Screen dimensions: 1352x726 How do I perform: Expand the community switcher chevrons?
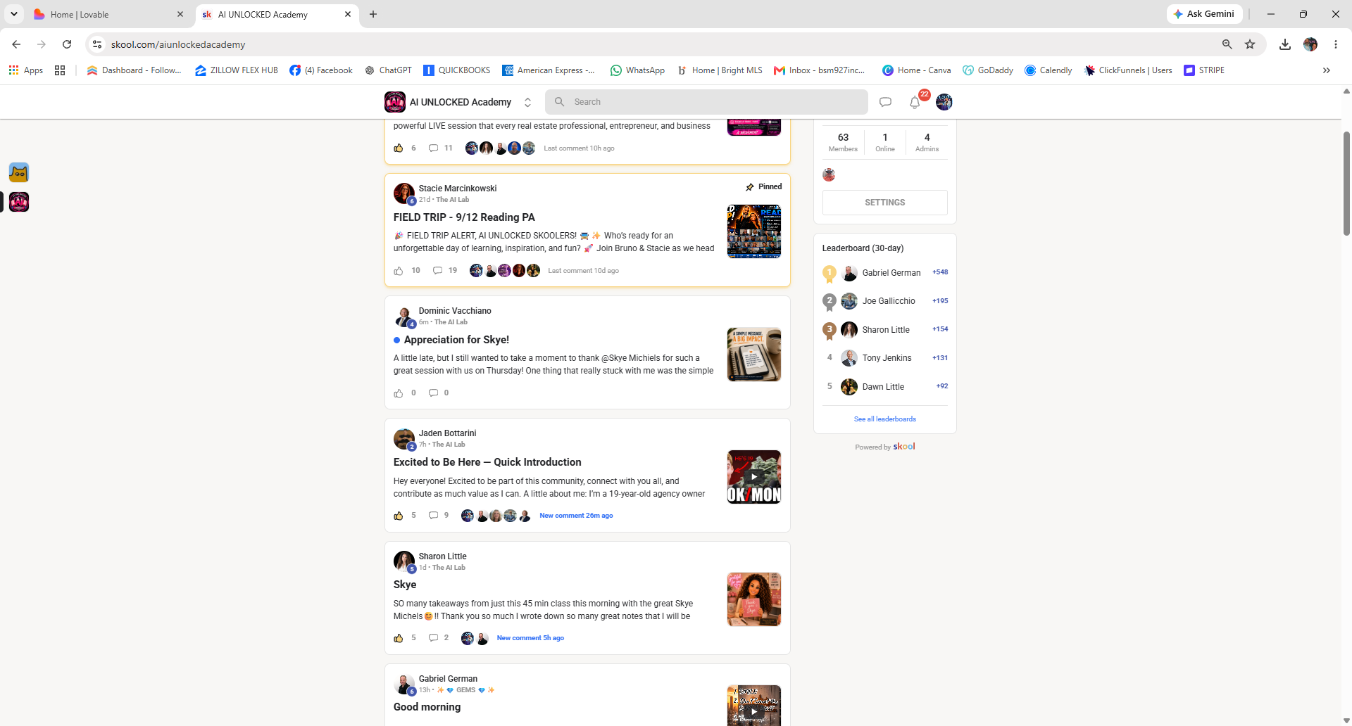point(527,102)
